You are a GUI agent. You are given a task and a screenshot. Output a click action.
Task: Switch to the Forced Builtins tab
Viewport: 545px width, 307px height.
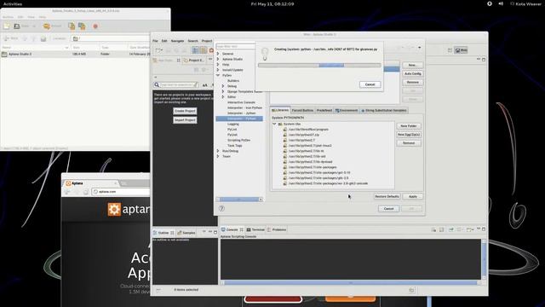coord(302,110)
